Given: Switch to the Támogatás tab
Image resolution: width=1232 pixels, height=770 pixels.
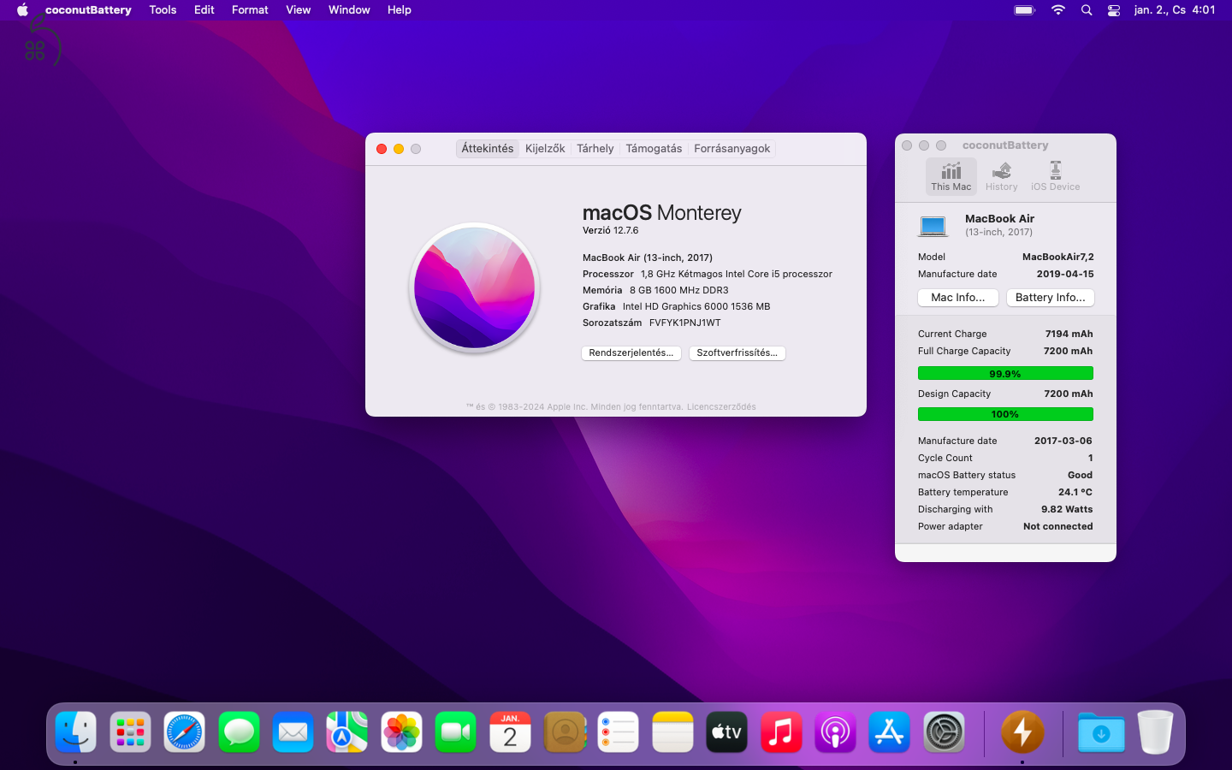Looking at the screenshot, I should 654,149.
